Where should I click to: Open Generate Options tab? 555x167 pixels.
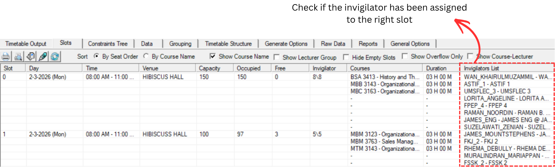point(286,44)
